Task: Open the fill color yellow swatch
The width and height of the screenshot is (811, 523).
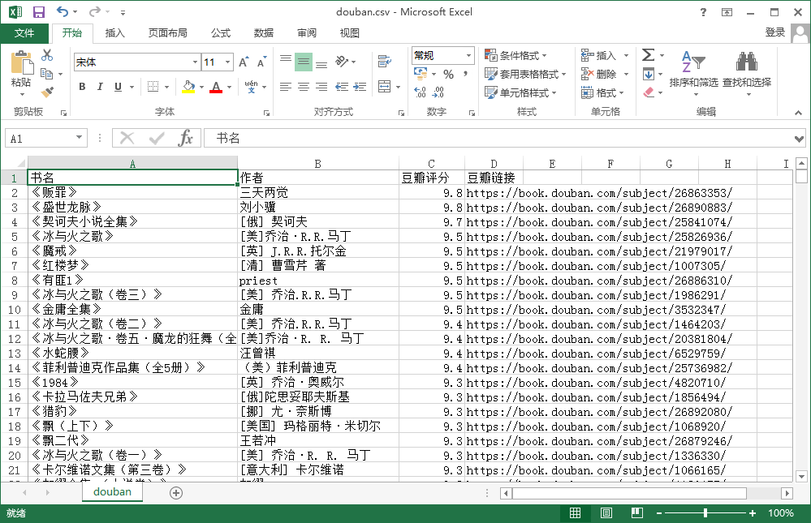Action: (189, 87)
